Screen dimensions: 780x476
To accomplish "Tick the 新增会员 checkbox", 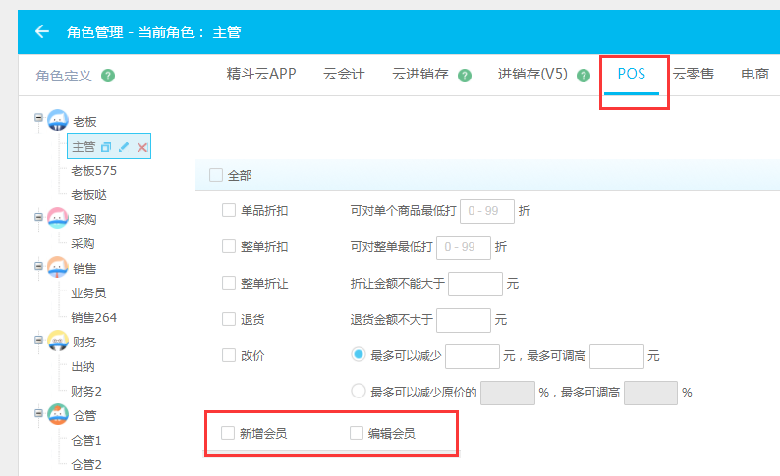I will click(229, 433).
